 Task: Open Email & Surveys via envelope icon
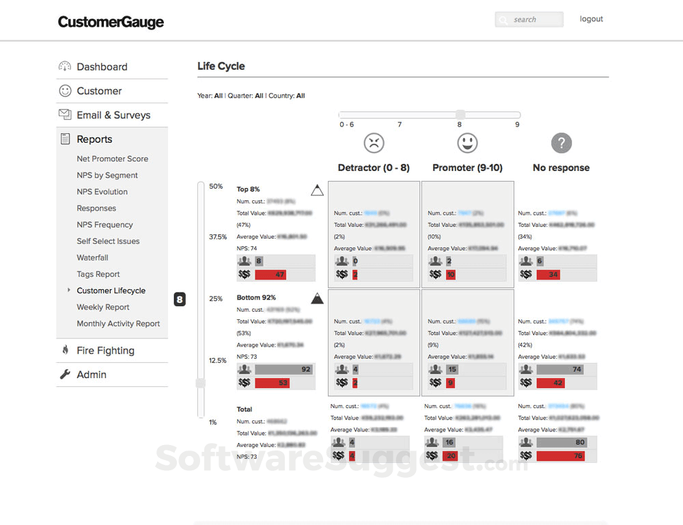pos(65,115)
